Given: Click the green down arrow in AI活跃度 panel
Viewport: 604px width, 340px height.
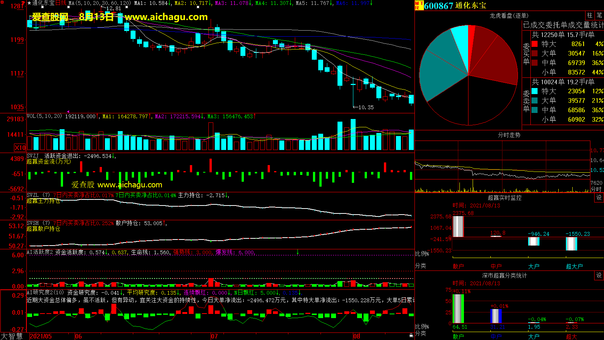Looking at the screenshot, I should pos(297,252).
